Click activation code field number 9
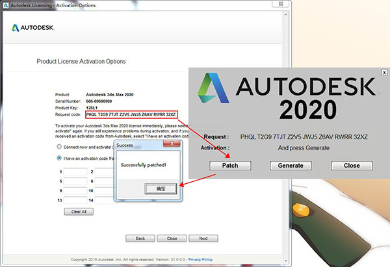The image size is (390, 267). point(75,192)
